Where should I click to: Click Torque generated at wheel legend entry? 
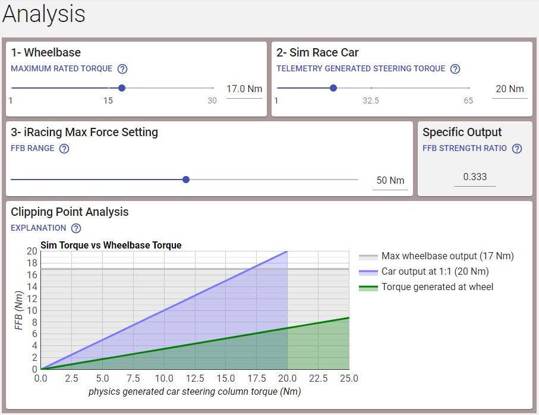tap(426, 287)
